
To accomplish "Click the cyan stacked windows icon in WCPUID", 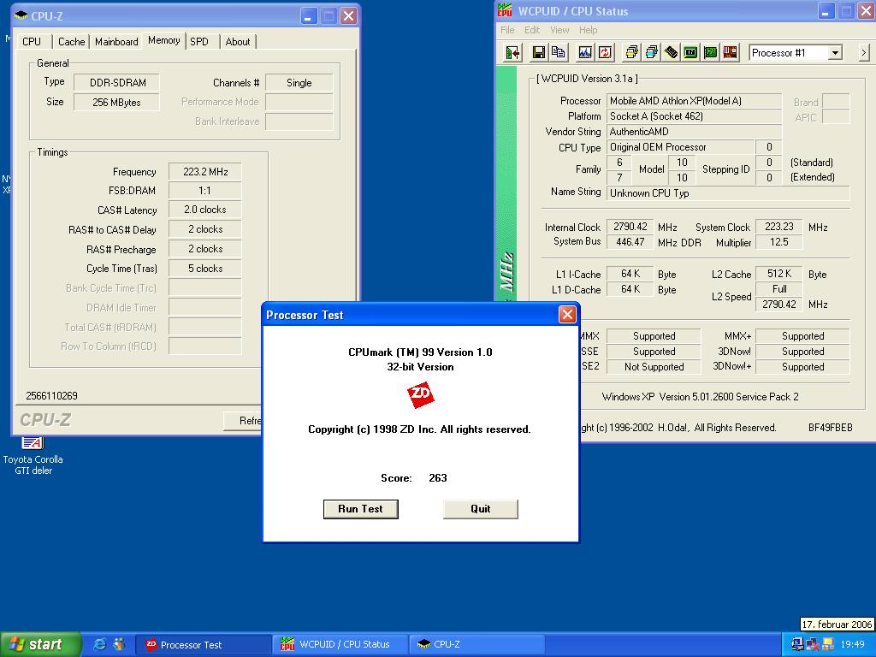I will coord(651,53).
